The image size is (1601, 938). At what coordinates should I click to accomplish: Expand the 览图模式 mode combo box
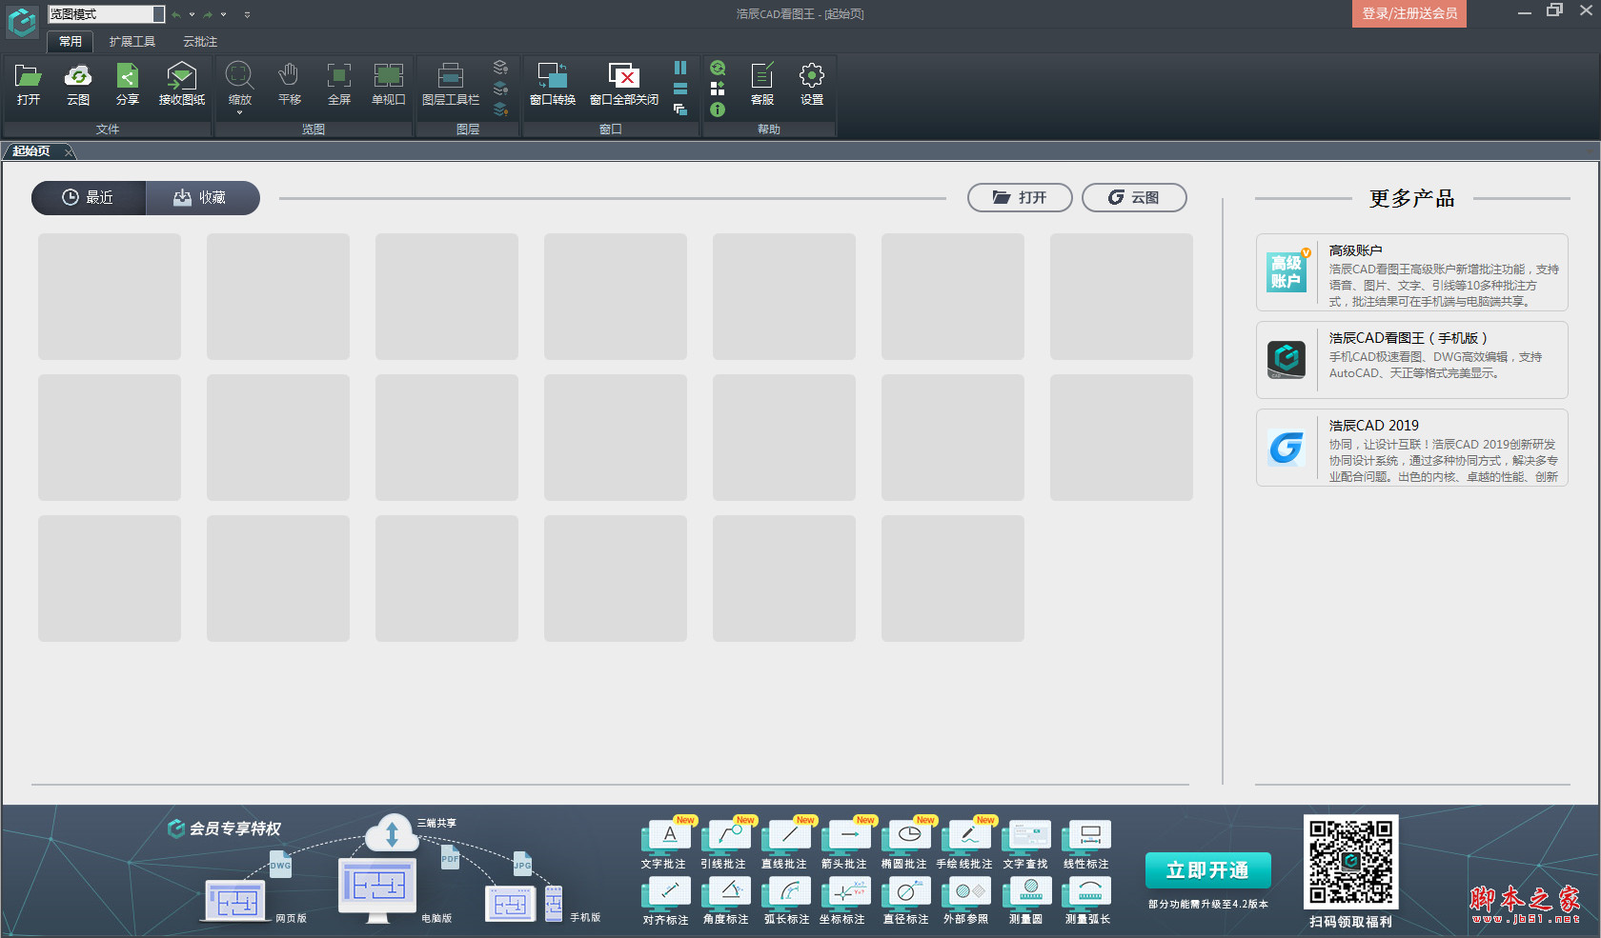point(158,14)
